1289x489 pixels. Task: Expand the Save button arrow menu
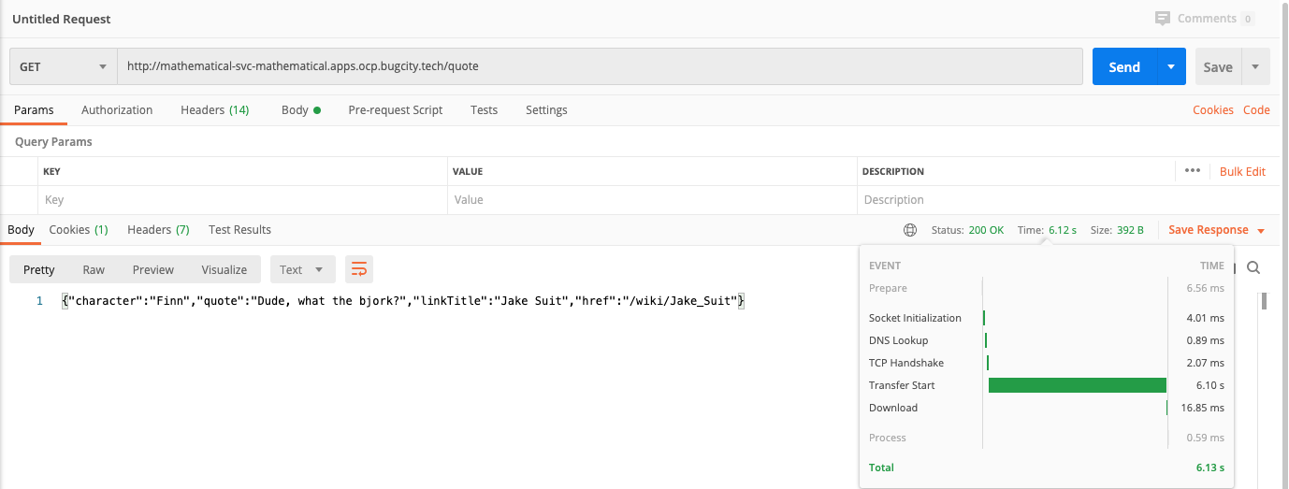[x=1255, y=67]
